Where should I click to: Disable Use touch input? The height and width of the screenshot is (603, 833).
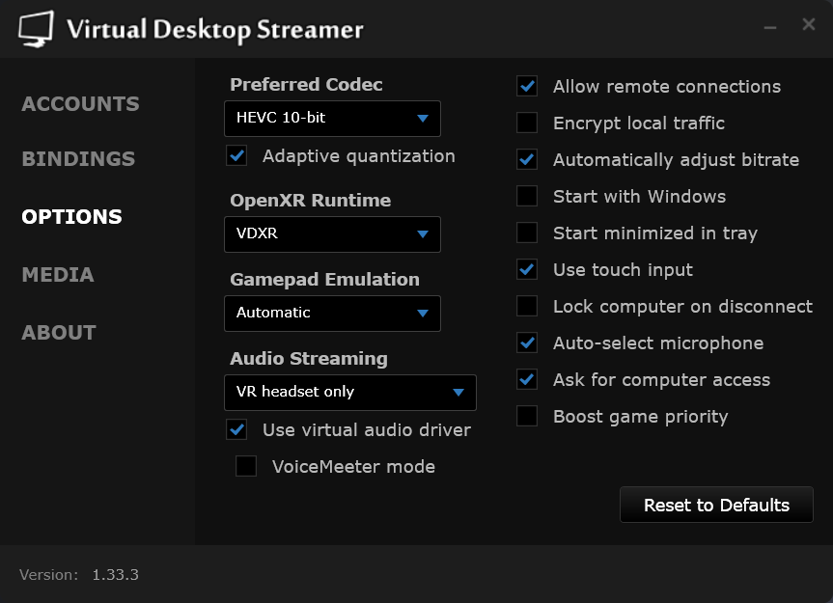[x=526, y=269]
